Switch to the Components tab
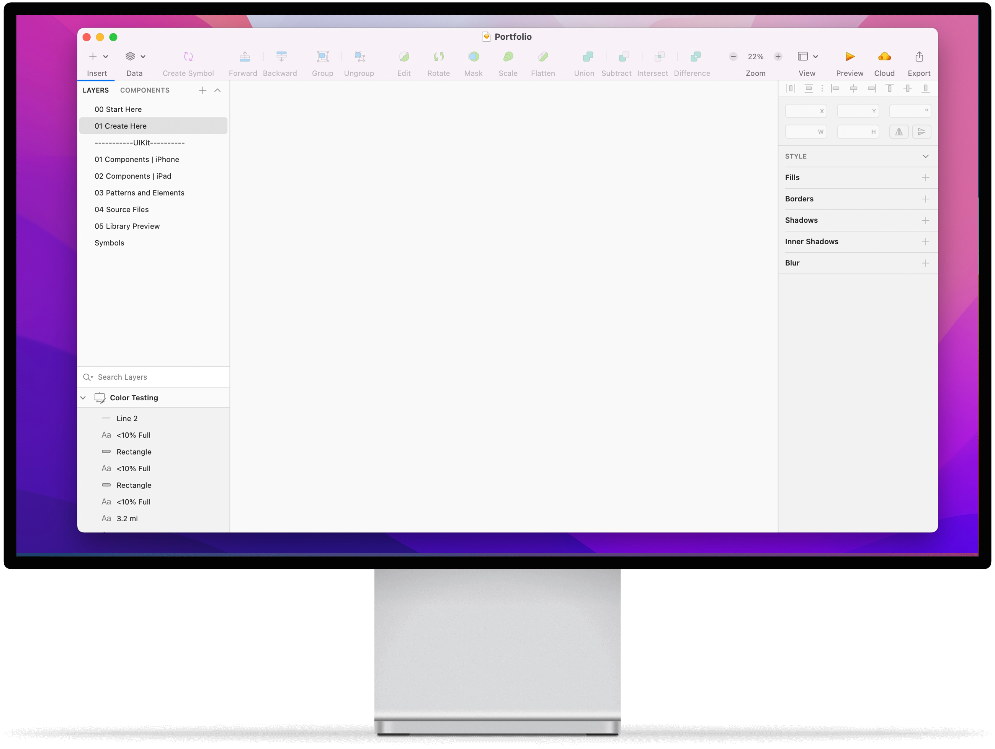This screenshot has height=749, width=995. pos(145,90)
